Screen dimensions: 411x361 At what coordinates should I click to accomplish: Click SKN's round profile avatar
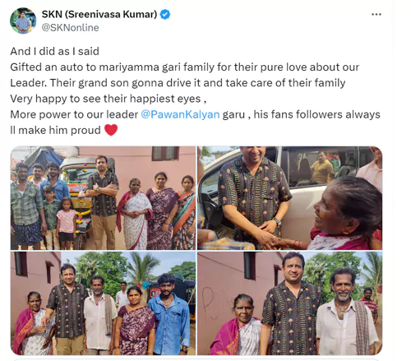[x=23, y=21]
